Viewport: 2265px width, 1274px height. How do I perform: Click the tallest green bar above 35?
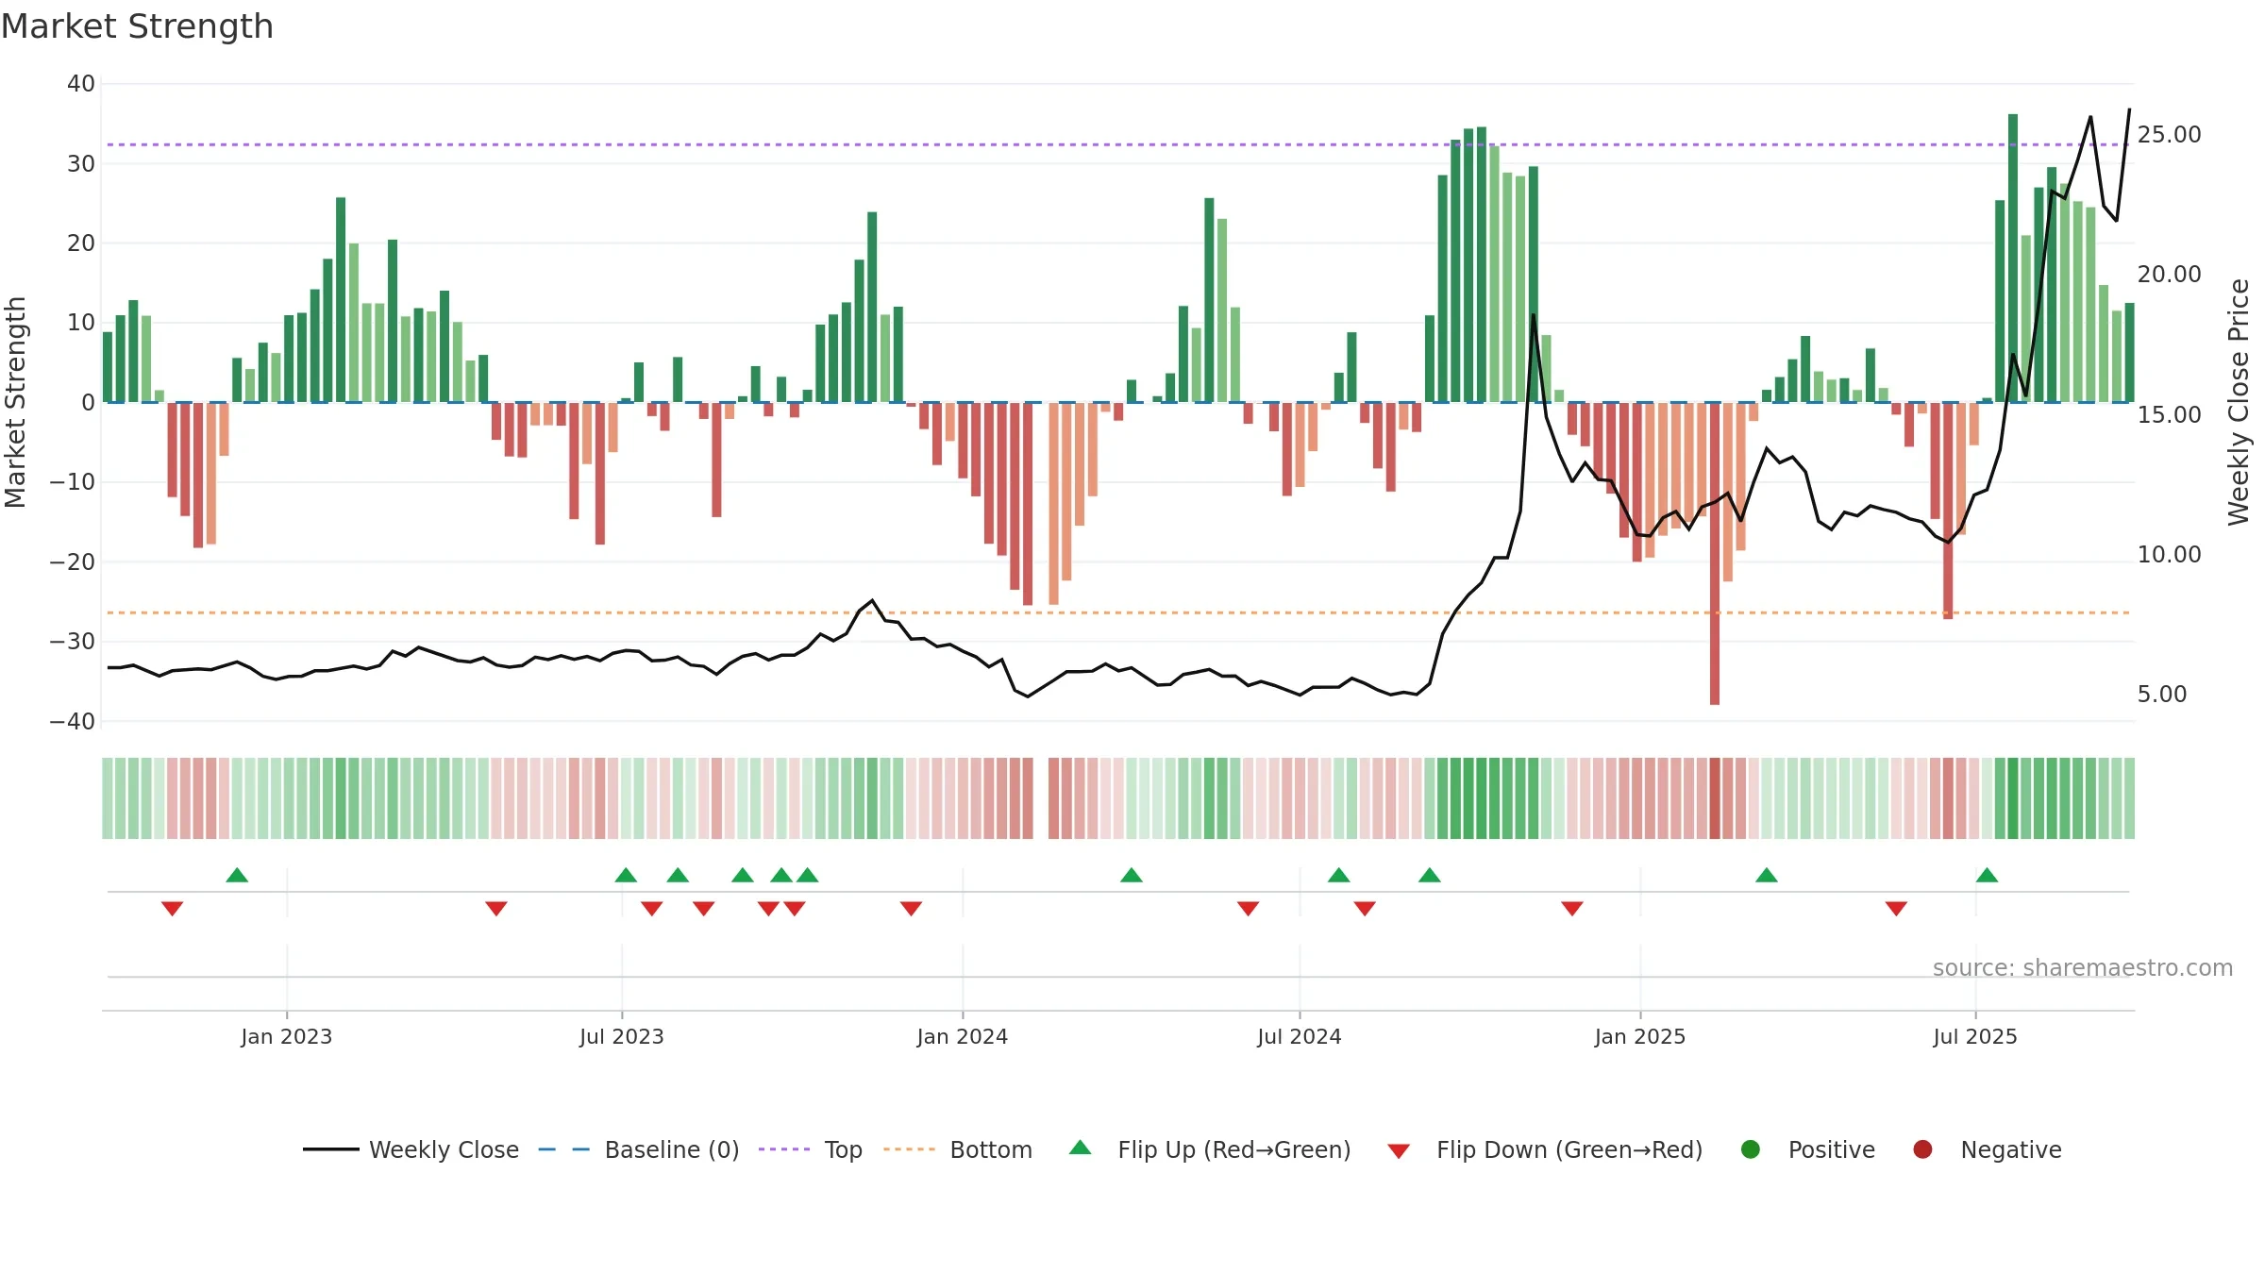(2013, 259)
